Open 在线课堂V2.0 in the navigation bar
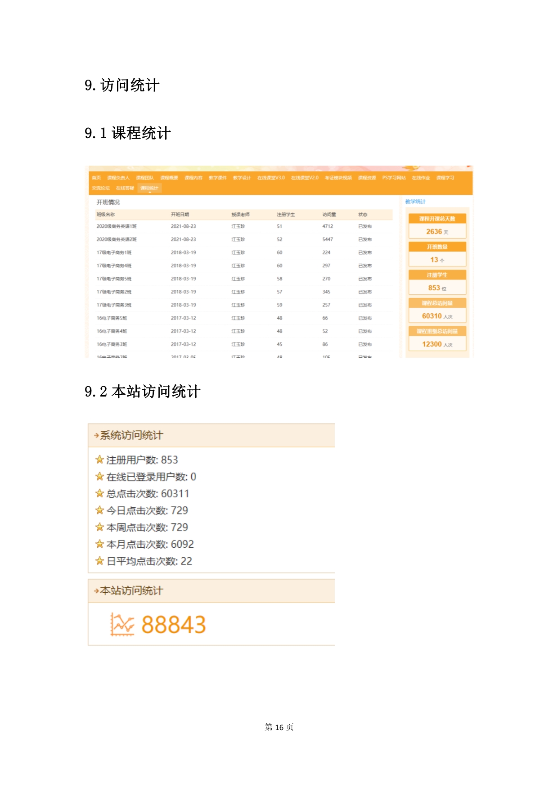 pos(305,178)
